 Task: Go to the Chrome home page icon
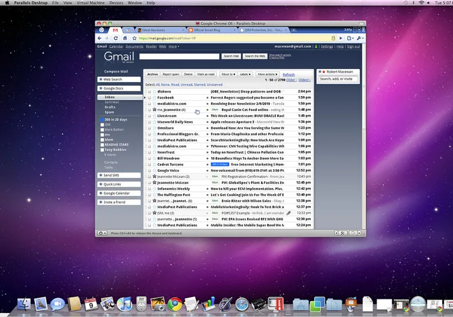click(x=125, y=38)
